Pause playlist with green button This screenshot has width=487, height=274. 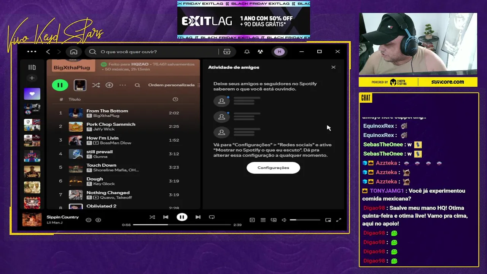tap(60, 85)
